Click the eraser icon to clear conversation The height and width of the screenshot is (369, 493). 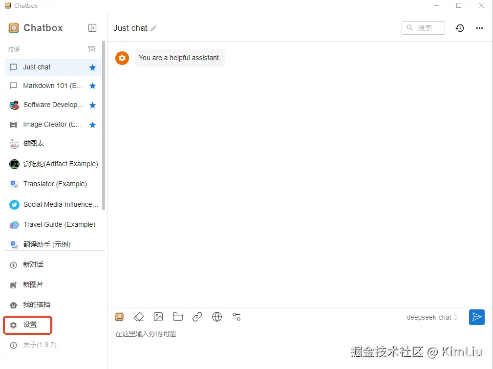point(139,317)
